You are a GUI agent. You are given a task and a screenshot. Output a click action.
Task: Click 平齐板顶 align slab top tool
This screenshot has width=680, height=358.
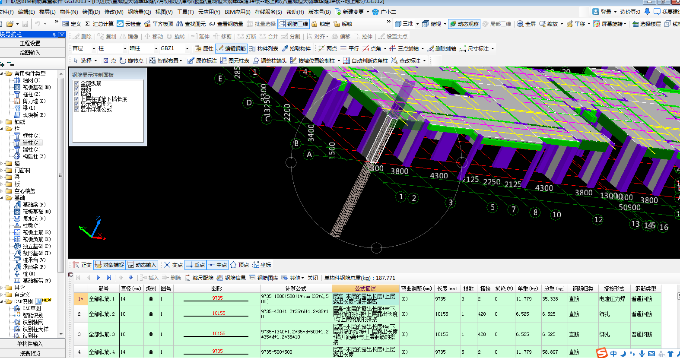click(159, 24)
